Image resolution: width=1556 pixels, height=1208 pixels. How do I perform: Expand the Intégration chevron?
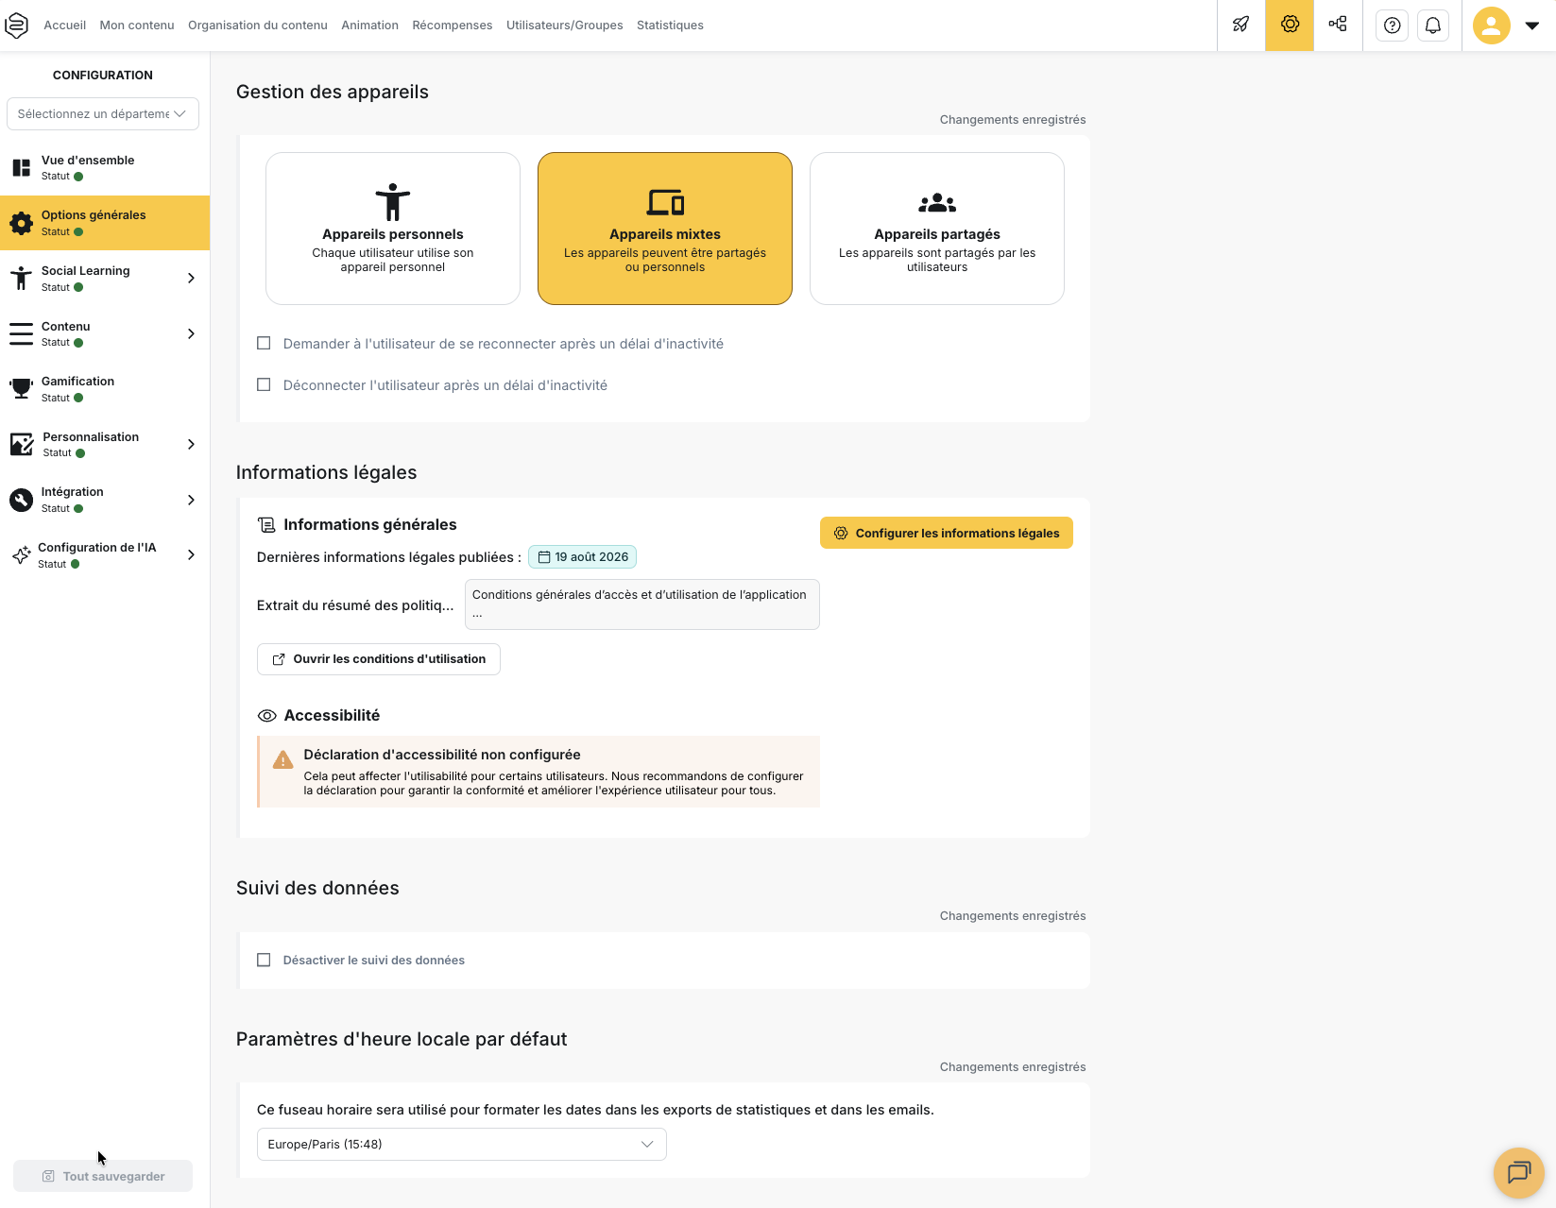[191, 501]
